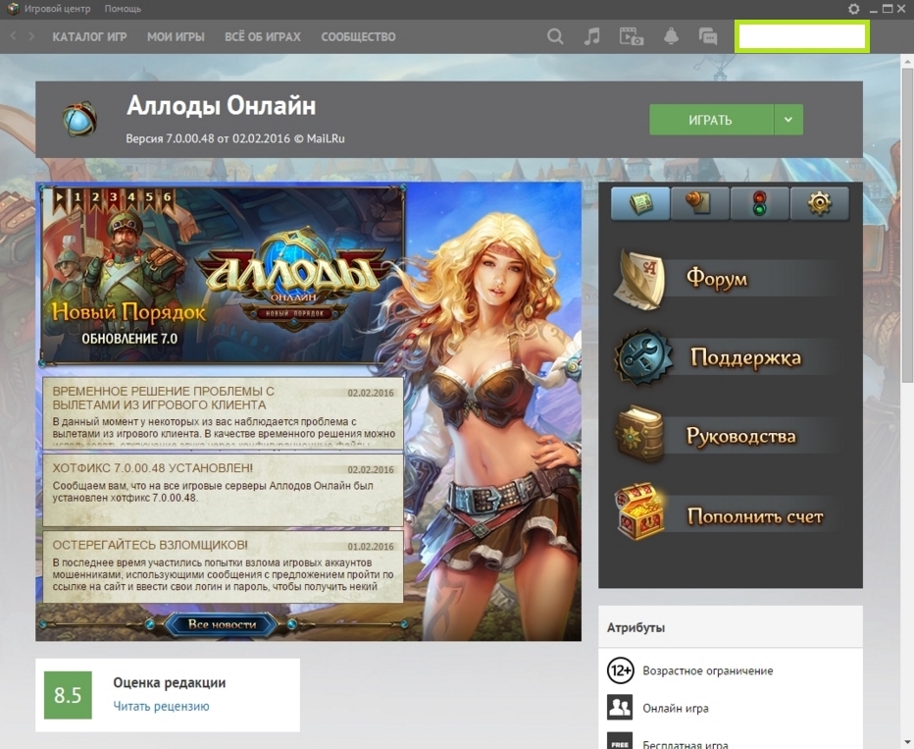914x749 pixels.
Task: Go back with the left arrow
Action: (x=14, y=36)
